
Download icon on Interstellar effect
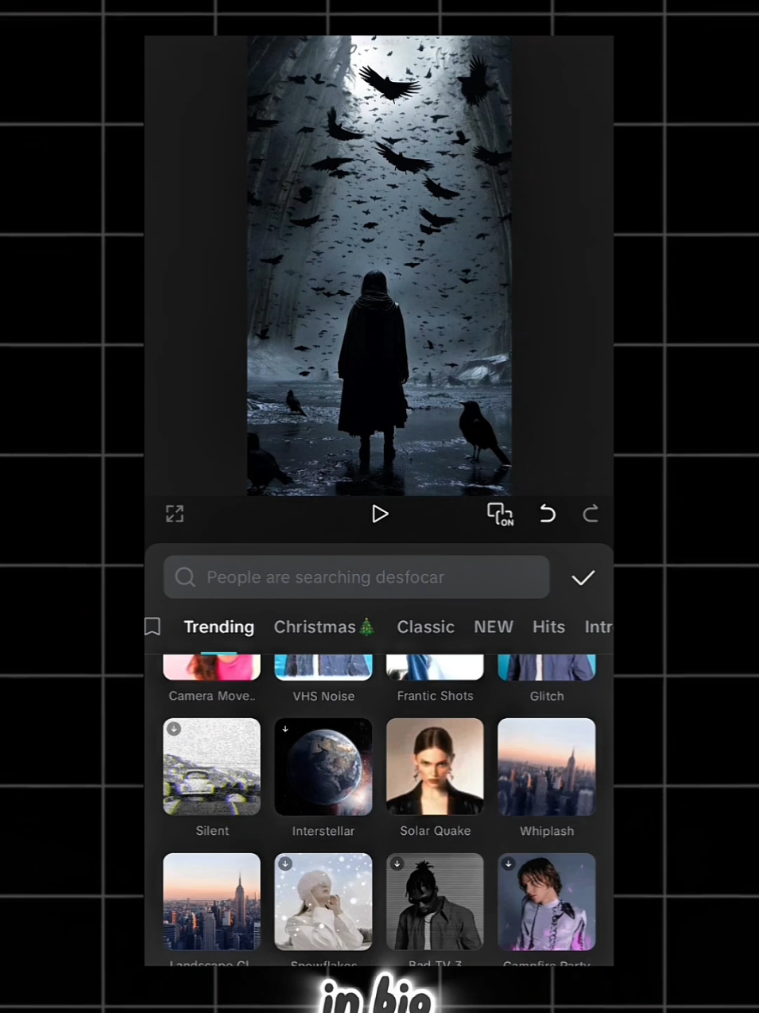tap(285, 728)
